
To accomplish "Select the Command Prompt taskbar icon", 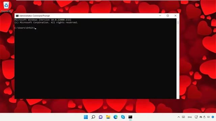I will click(130, 117).
